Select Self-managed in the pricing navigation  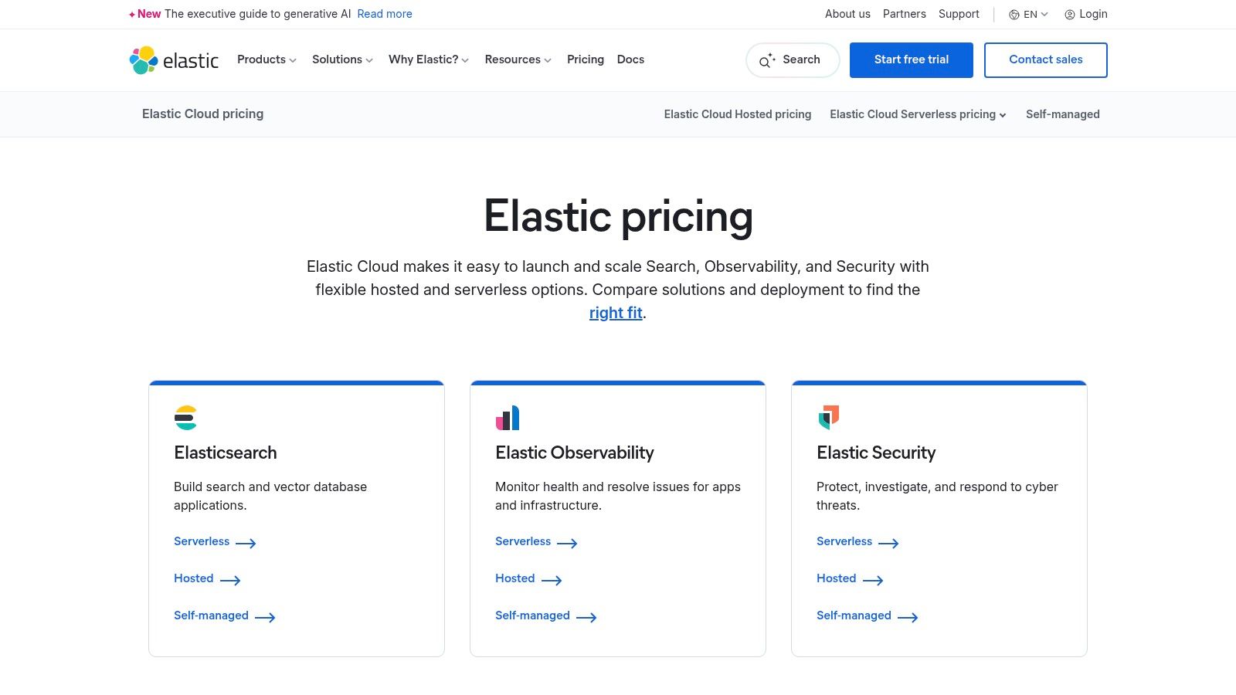coord(1062,114)
